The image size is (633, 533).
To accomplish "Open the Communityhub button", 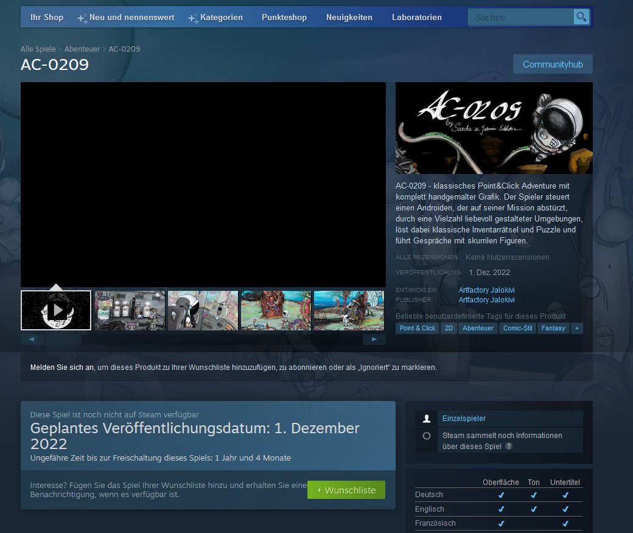I will click(x=553, y=64).
